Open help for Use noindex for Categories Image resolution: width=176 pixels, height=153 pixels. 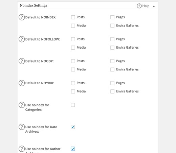(x=22, y=105)
